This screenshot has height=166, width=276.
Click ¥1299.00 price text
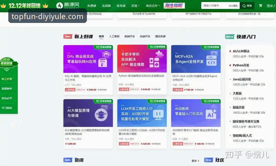tap(70, 144)
